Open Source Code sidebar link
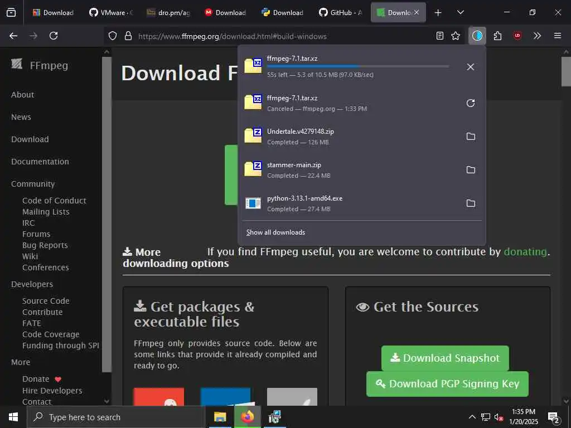This screenshot has height=428, width=571. click(x=46, y=301)
